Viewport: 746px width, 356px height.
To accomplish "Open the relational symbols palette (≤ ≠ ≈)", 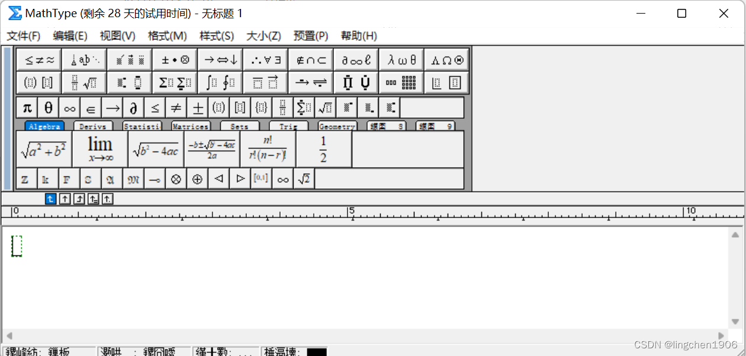I will pos(38,60).
